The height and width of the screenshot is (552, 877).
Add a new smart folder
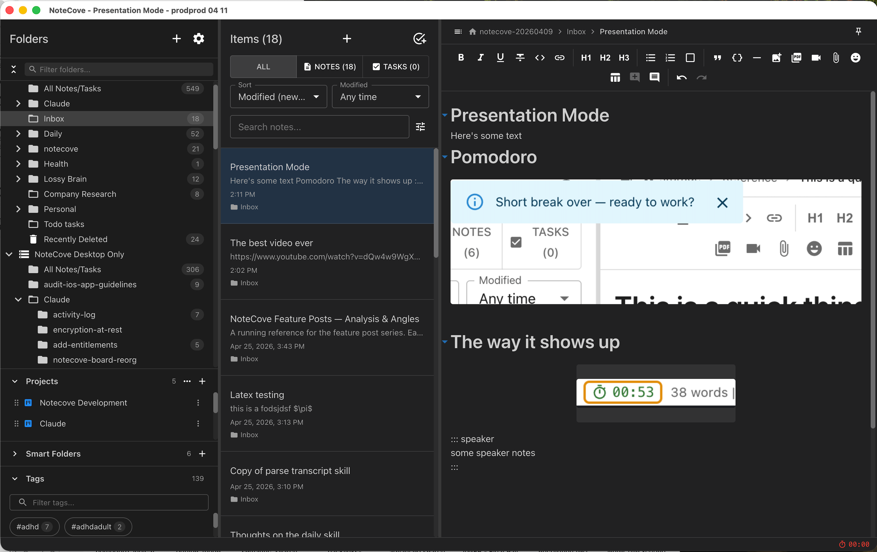click(202, 454)
